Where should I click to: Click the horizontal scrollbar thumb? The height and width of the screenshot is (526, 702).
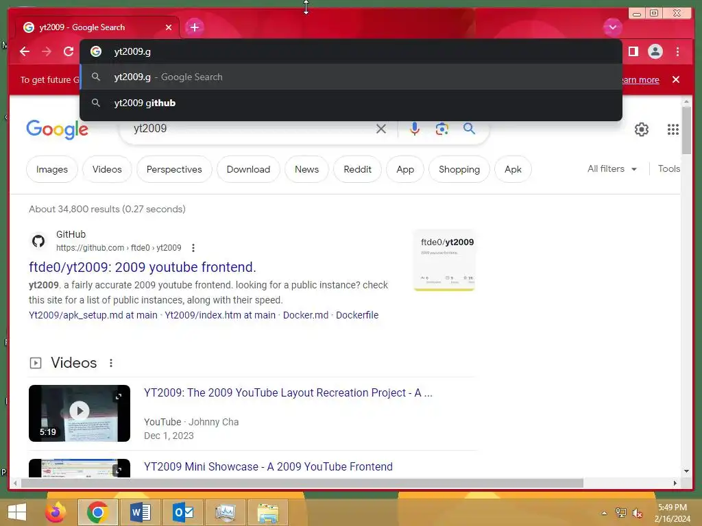[x=302, y=483]
